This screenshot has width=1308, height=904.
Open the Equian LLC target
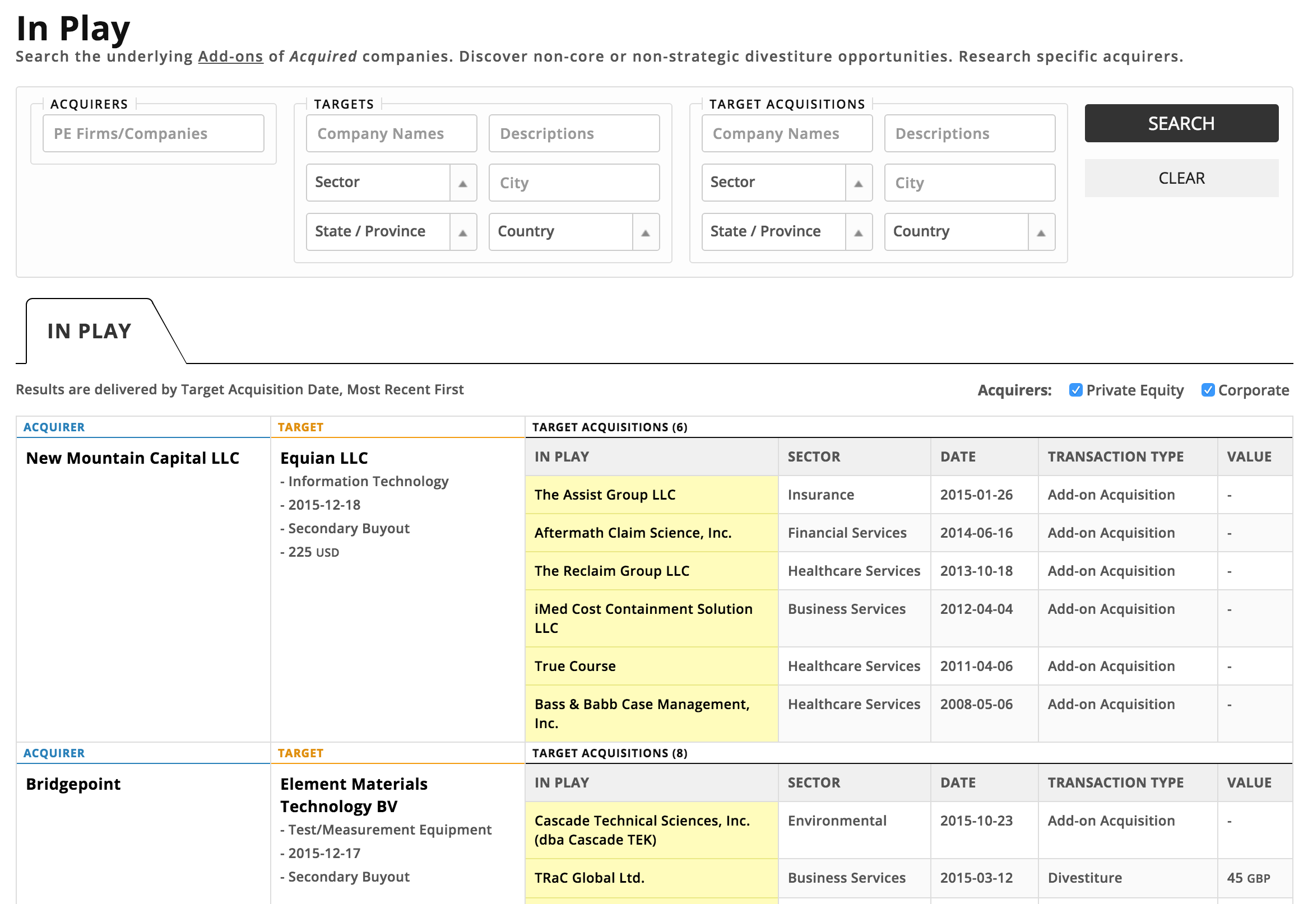[323, 458]
